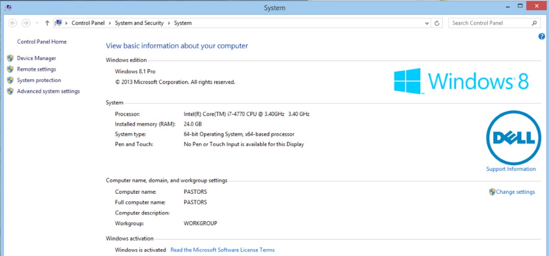
Task: Close the System window
Action: pos(536,7)
